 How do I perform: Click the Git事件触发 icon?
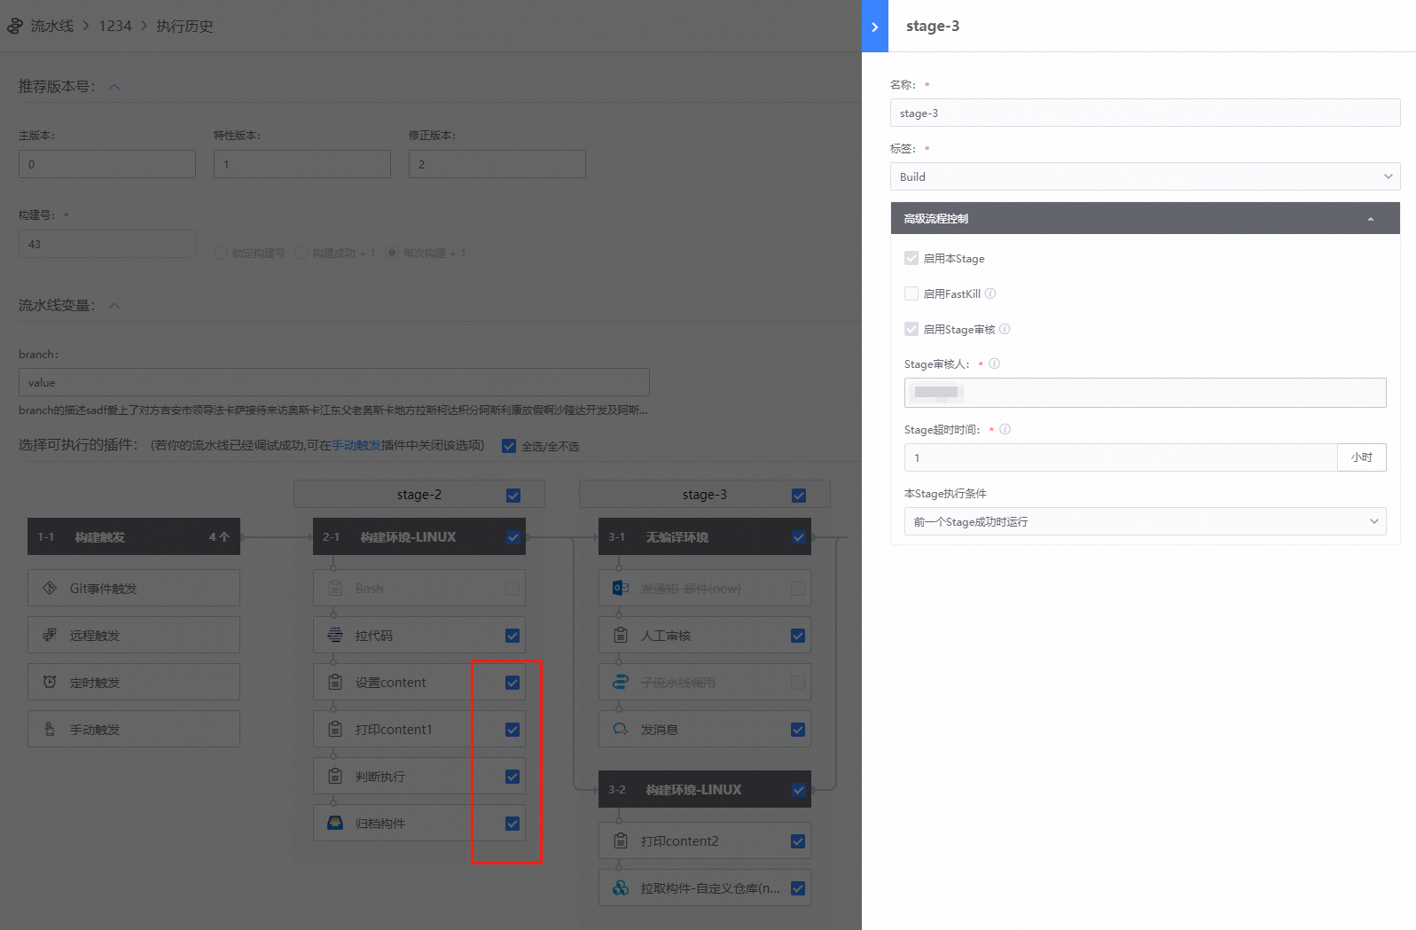[50, 588]
